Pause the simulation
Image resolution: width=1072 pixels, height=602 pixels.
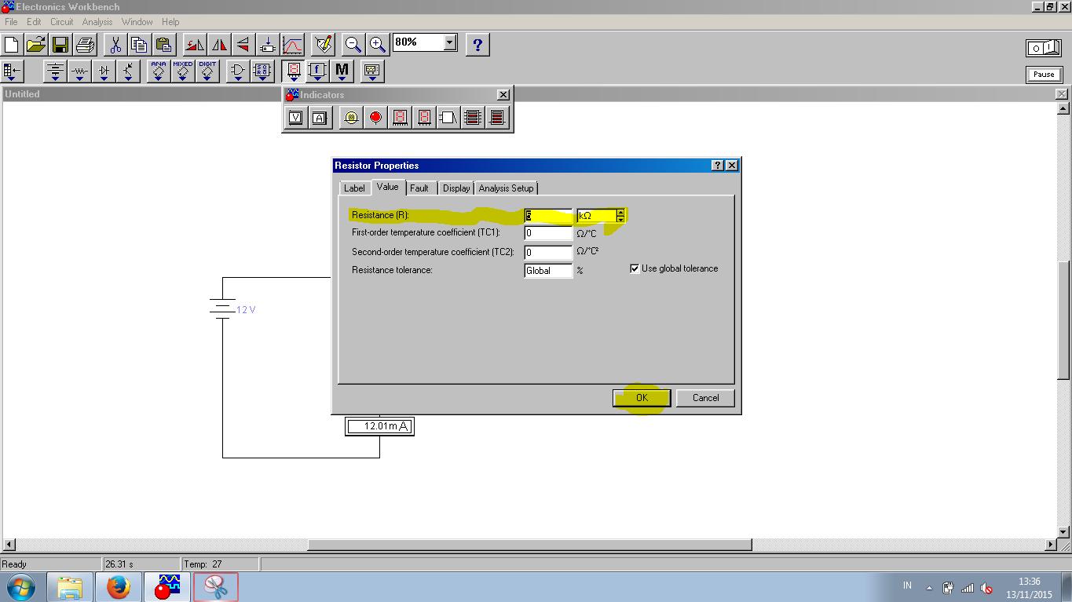(x=1044, y=75)
